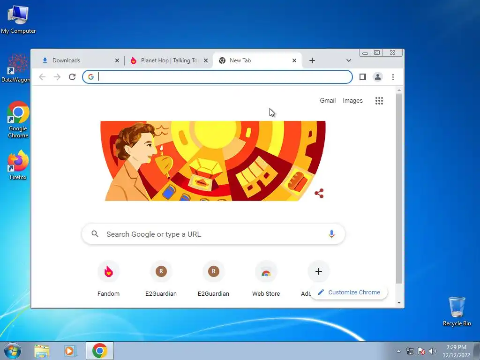The image size is (480, 360).
Task: Focus the Search Google or type a URL box
Action: point(213,234)
